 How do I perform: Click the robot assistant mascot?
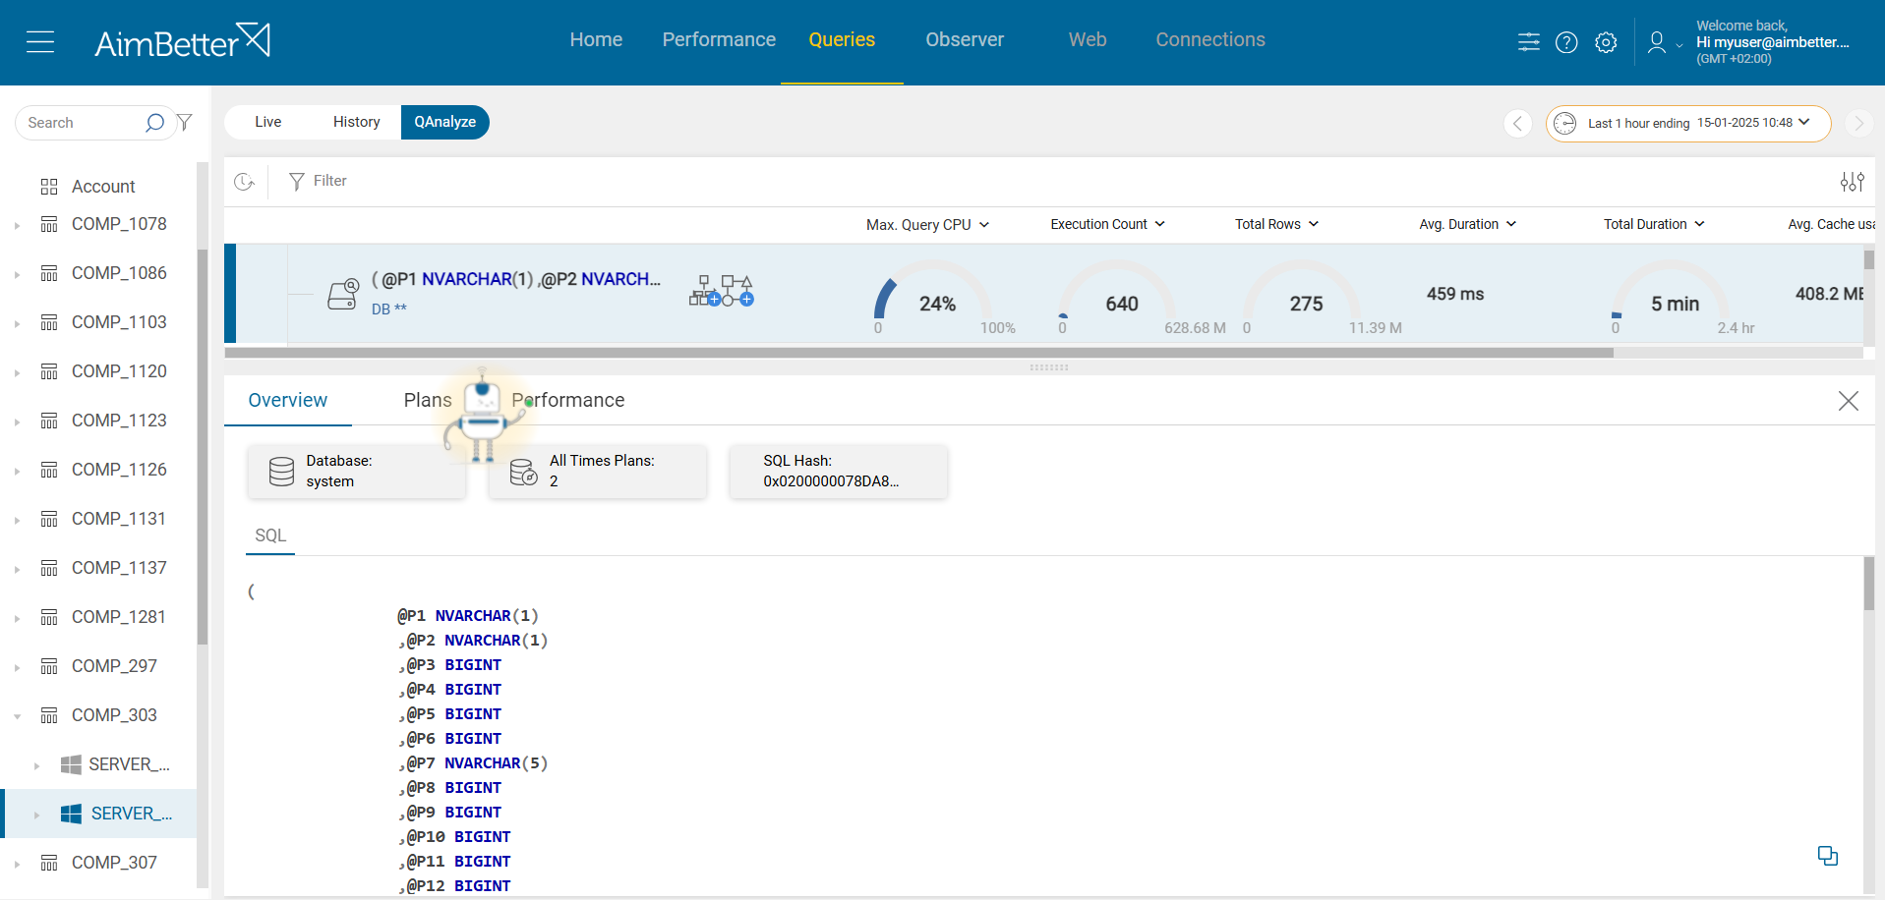(482, 415)
